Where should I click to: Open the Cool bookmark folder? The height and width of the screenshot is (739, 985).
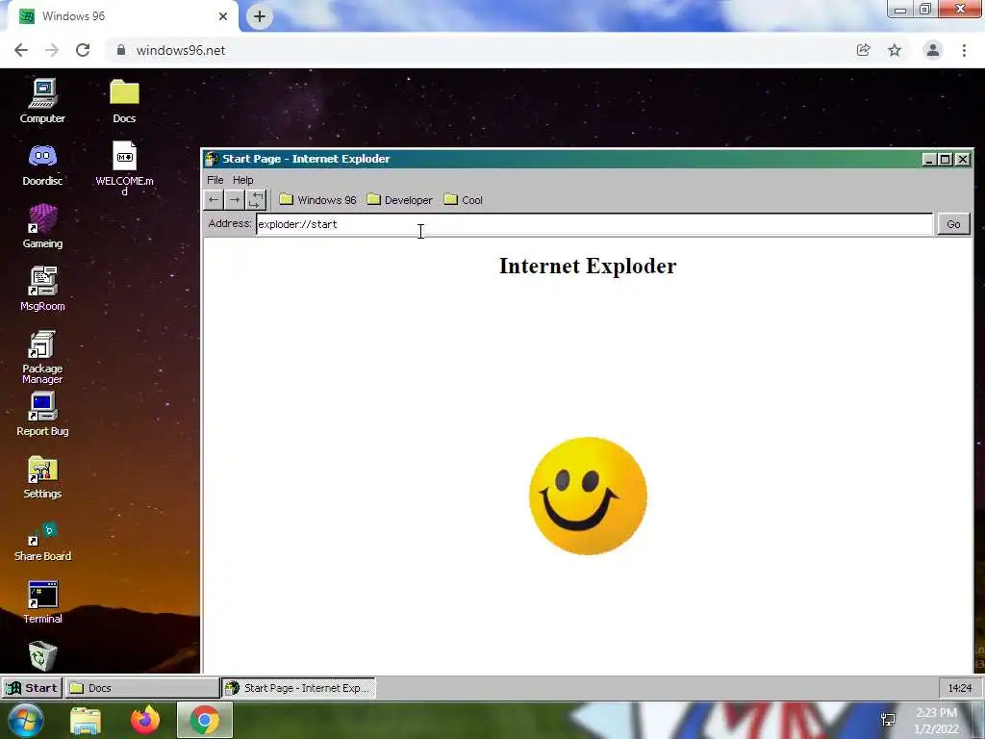pyautogui.click(x=463, y=200)
